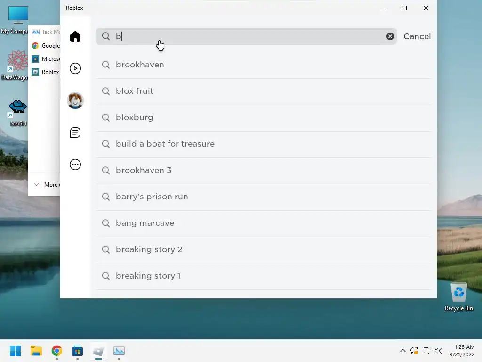Select the "blox fruit" suggestion
This screenshot has width=482, height=362.
264,91
